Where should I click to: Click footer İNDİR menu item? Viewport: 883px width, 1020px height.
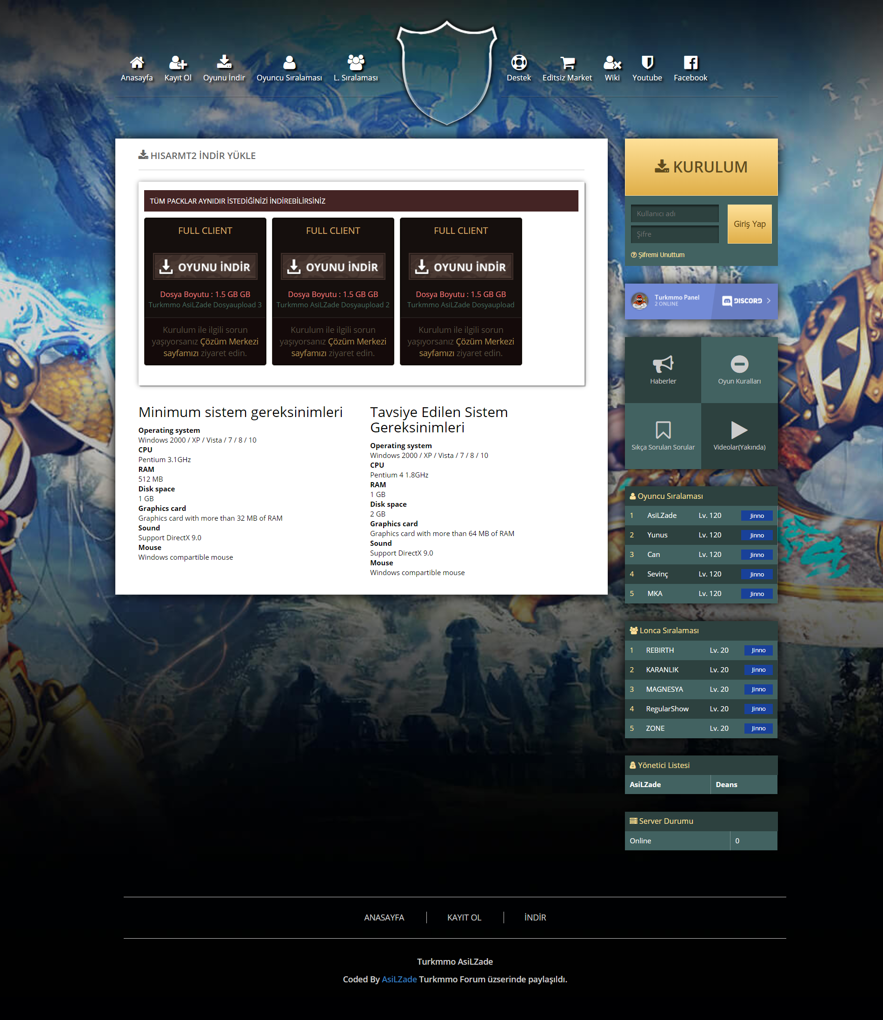click(535, 918)
